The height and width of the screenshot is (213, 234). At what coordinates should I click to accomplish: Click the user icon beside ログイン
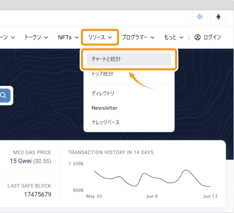click(x=197, y=37)
